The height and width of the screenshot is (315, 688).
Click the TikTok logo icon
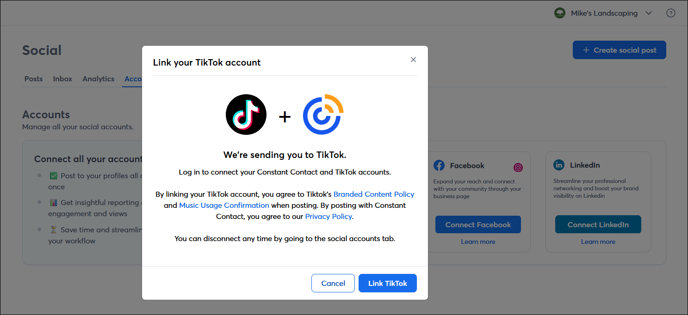[246, 115]
